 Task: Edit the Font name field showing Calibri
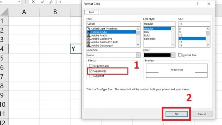tap(113, 24)
